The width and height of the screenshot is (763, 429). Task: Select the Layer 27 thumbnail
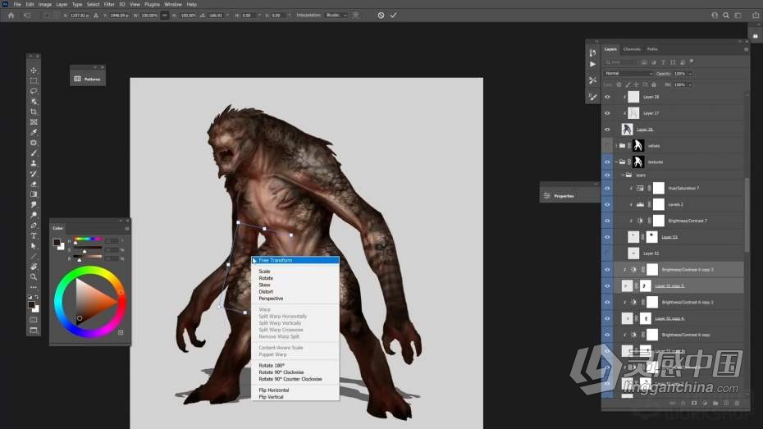633,113
